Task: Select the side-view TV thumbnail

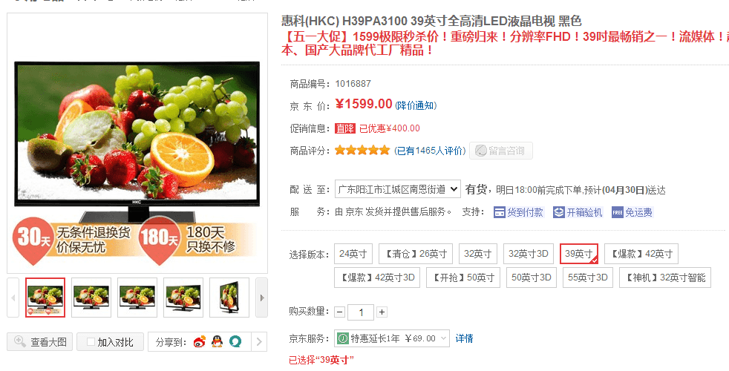Action: [x=229, y=298]
